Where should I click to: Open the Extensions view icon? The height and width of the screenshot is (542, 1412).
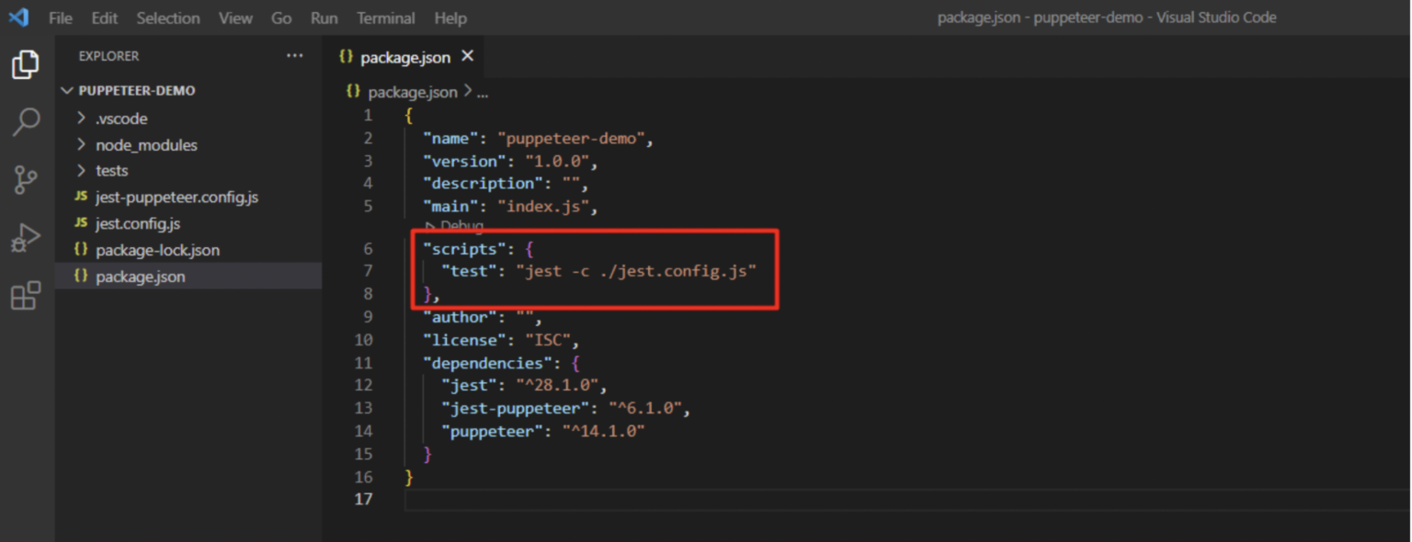(25, 295)
